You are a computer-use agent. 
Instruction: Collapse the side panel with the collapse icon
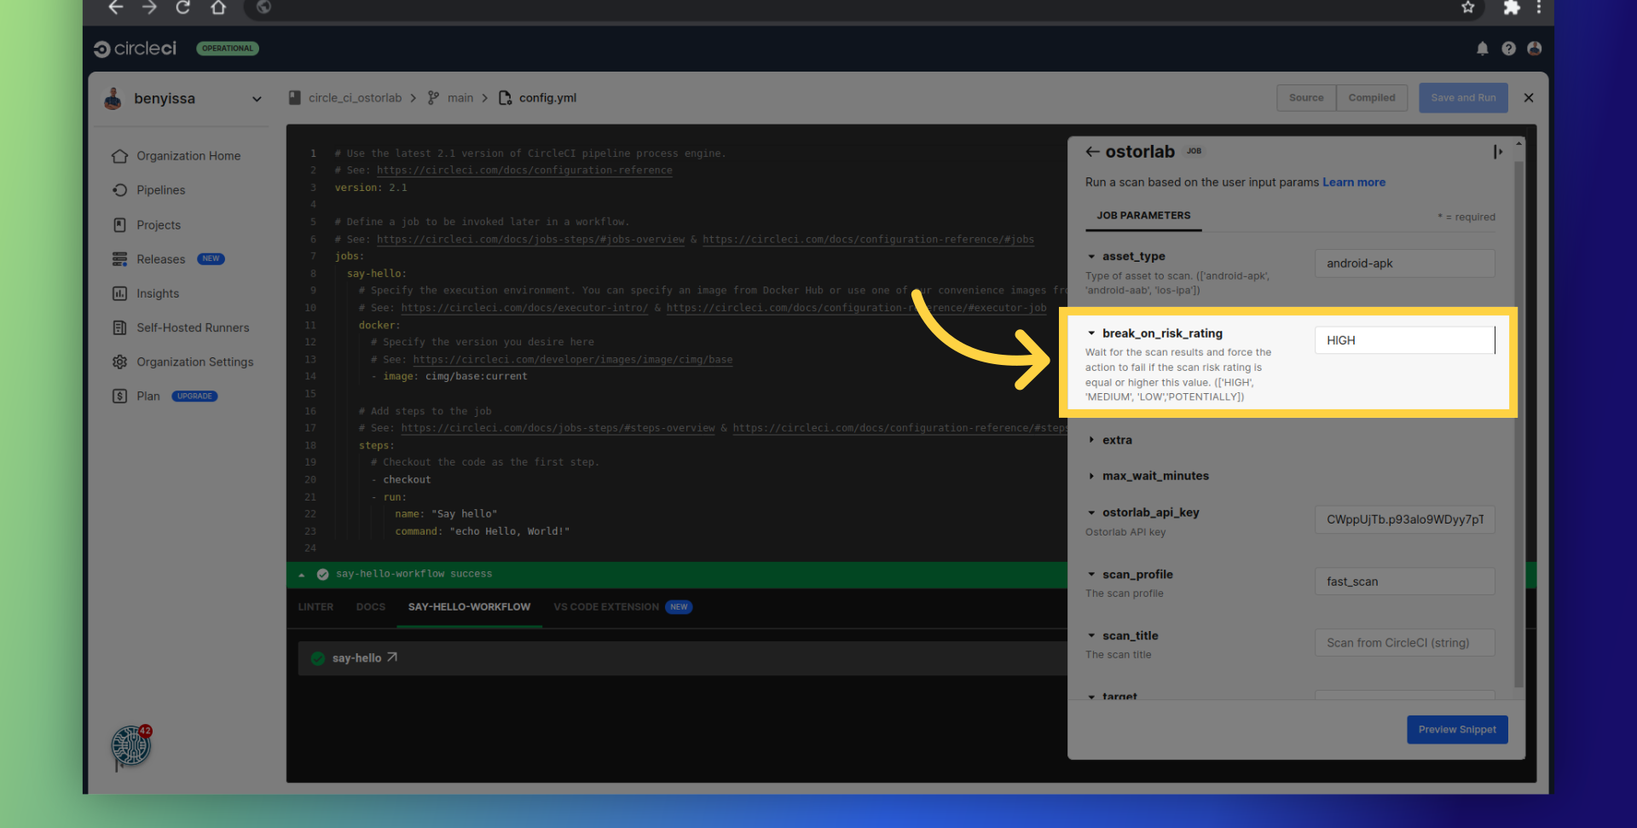[x=1497, y=152]
